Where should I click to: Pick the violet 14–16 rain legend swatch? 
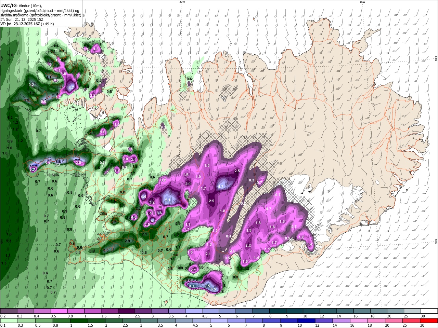[x=341, y=320]
